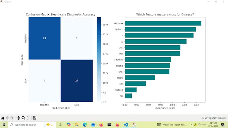
Task: Click the 'Predicted Label' axis label
Action: tap(61, 108)
